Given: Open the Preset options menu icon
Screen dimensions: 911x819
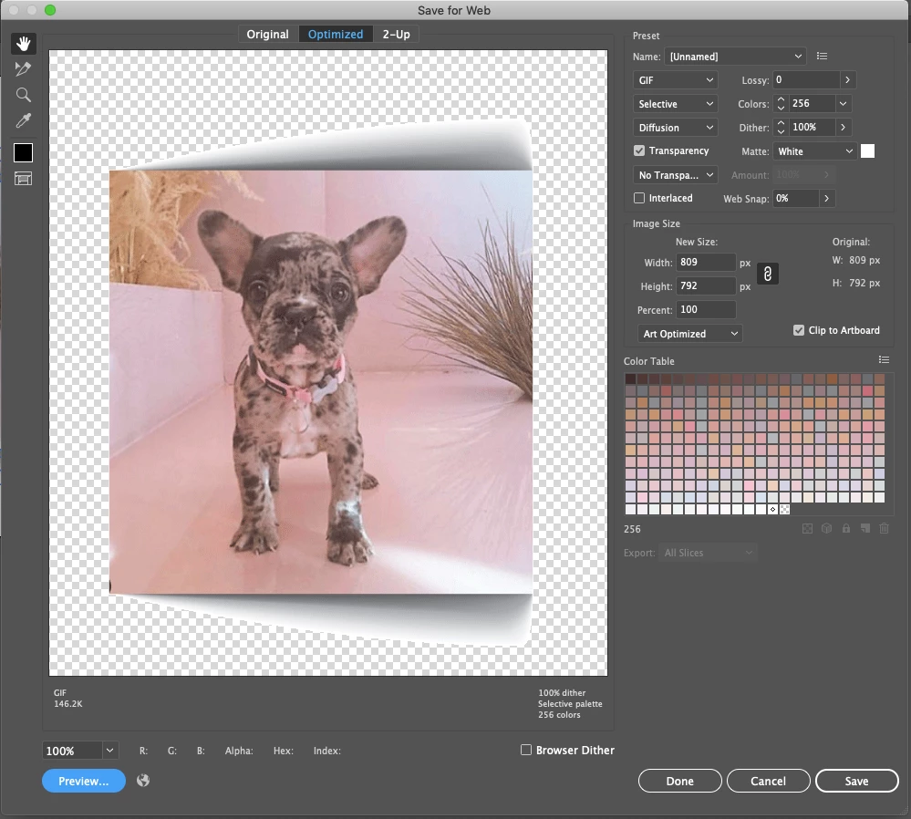Looking at the screenshot, I should (822, 57).
